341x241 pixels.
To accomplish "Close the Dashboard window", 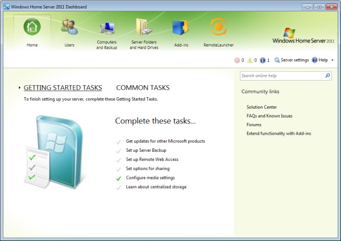I will pos(331,7).
